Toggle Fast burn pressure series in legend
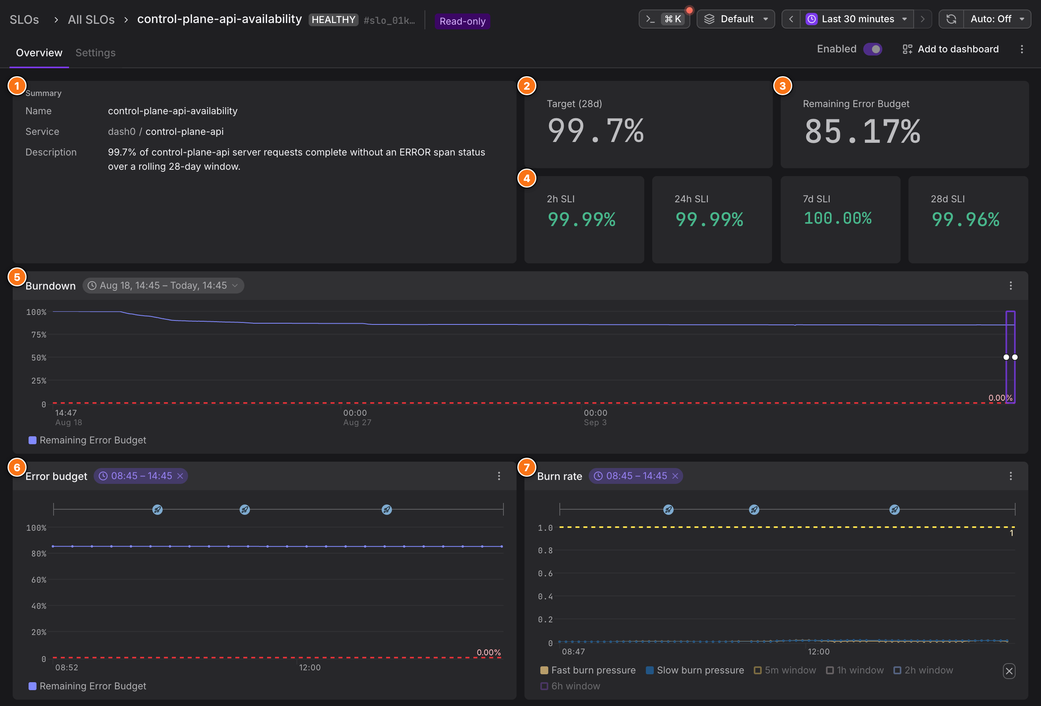The width and height of the screenshot is (1041, 706). (x=588, y=671)
